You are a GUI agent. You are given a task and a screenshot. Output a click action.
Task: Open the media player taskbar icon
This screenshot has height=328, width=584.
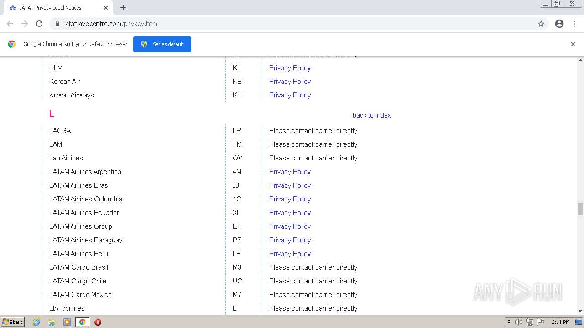coord(67,322)
